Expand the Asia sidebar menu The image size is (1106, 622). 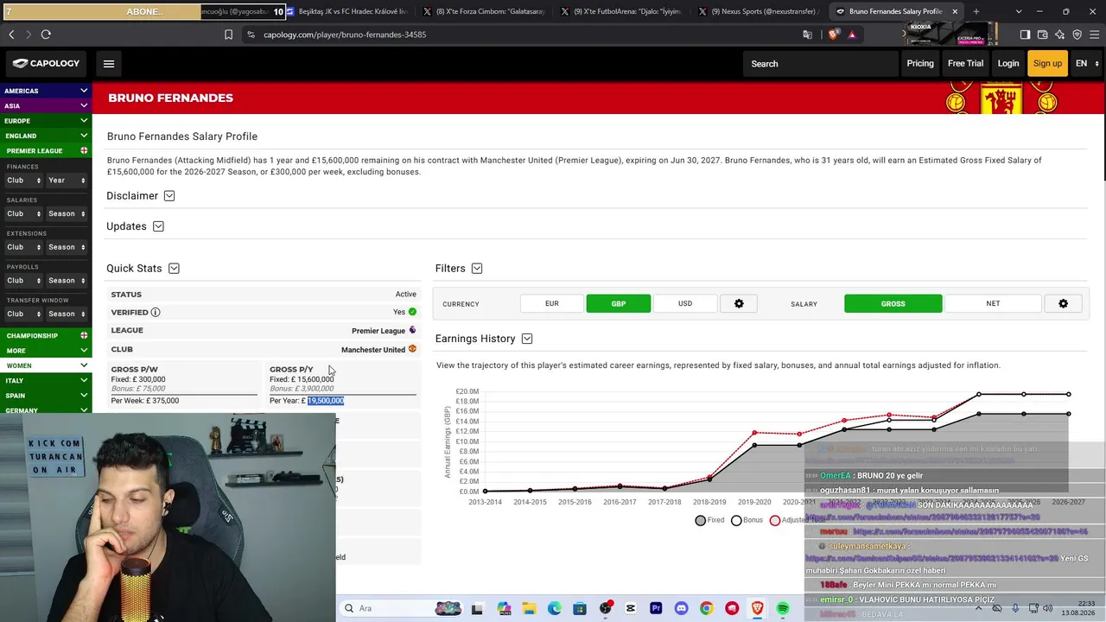46,106
